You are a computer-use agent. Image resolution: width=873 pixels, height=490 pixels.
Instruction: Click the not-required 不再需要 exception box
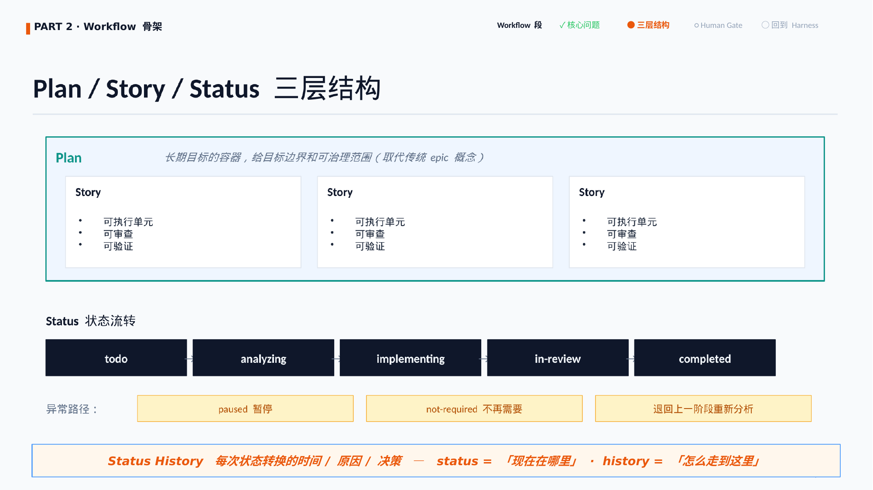(x=474, y=409)
